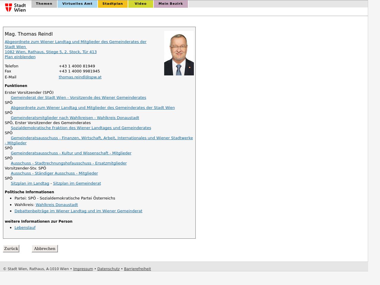Open Stadtrechnungshofausschuss Ersatzmitglieder link

pos(69,163)
